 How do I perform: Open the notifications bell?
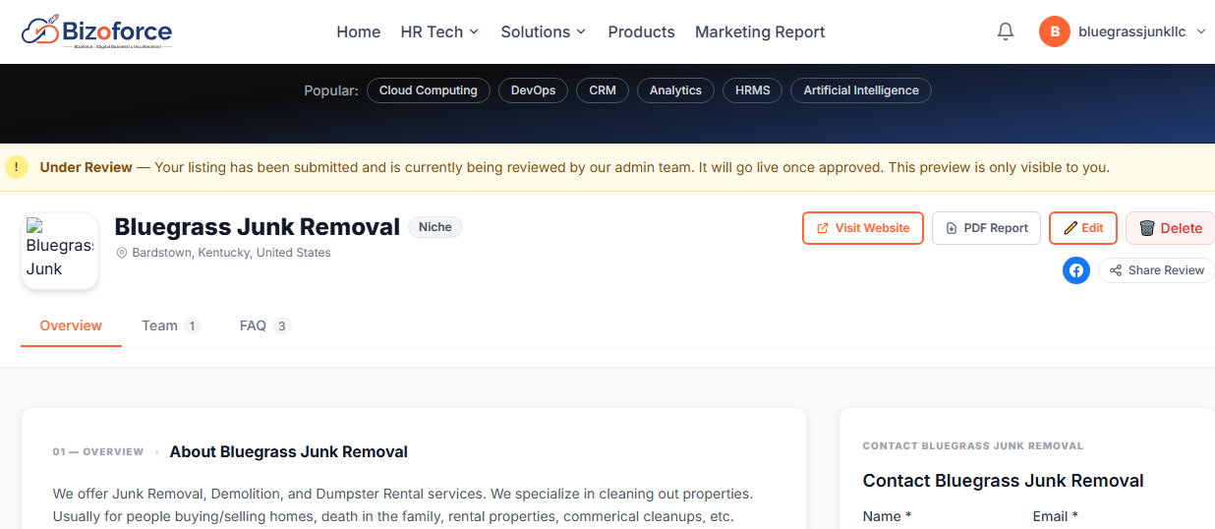point(1005,31)
